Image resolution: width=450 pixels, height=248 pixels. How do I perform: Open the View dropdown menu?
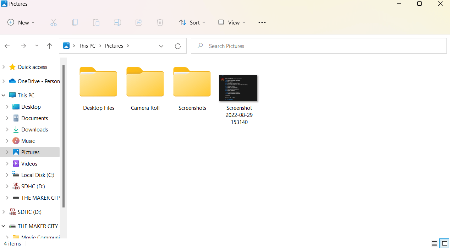click(232, 22)
